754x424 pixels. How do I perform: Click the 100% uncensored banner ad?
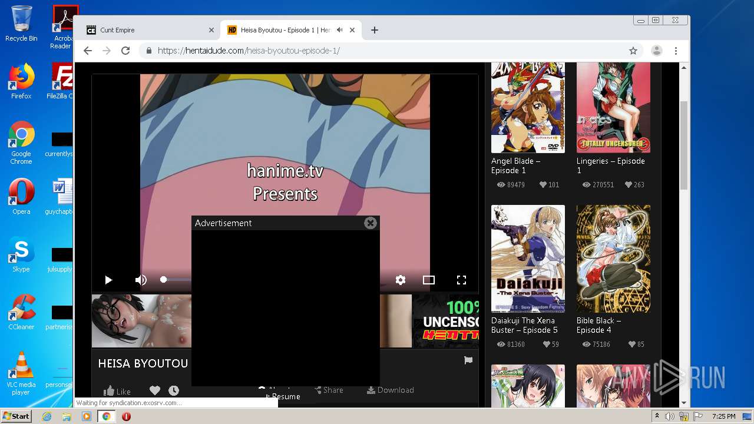pos(445,321)
